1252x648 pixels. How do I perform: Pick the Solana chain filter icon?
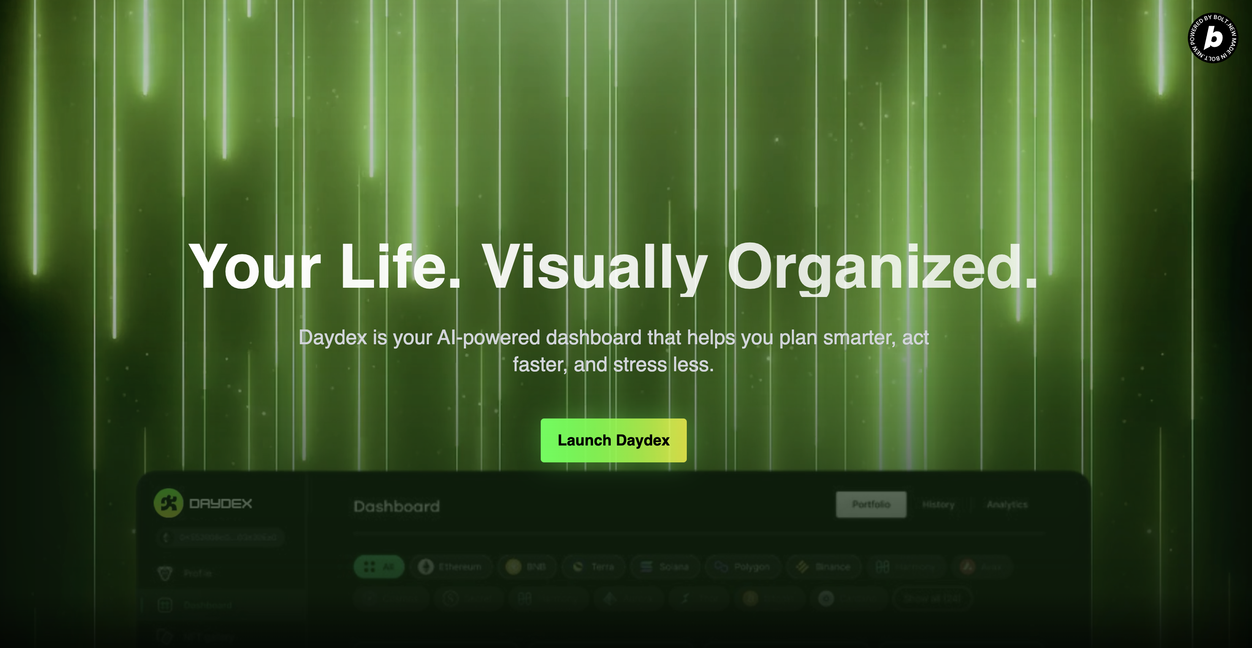[646, 567]
